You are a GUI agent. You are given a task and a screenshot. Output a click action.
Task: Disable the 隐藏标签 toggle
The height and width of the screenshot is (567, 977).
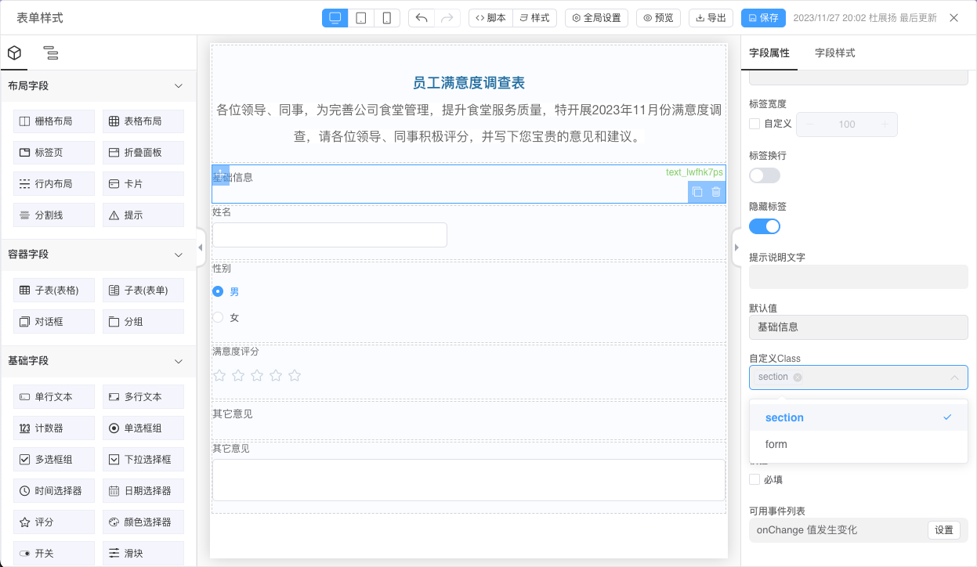click(765, 226)
